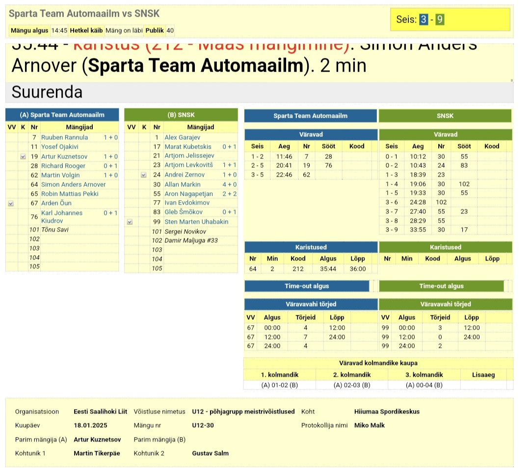Click referee name Gustav Salm
Screen dimensions: 530x468
[210, 453]
